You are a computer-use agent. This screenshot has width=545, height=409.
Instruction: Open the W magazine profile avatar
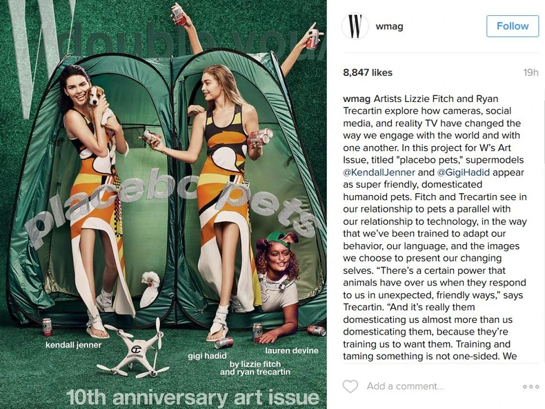tap(355, 26)
